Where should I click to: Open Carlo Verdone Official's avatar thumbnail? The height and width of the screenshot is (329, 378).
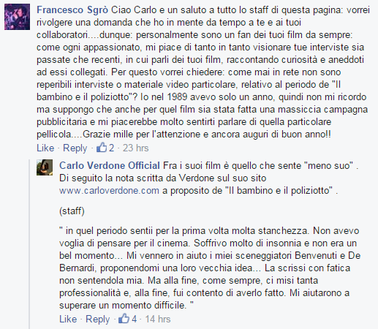tap(45, 167)
